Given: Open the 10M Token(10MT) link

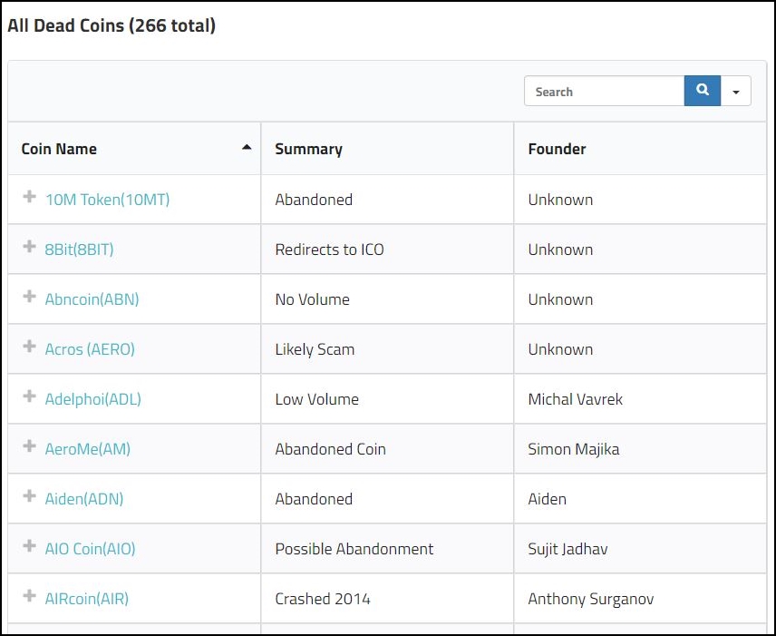Looking at the screenshot, I should 107,200.
